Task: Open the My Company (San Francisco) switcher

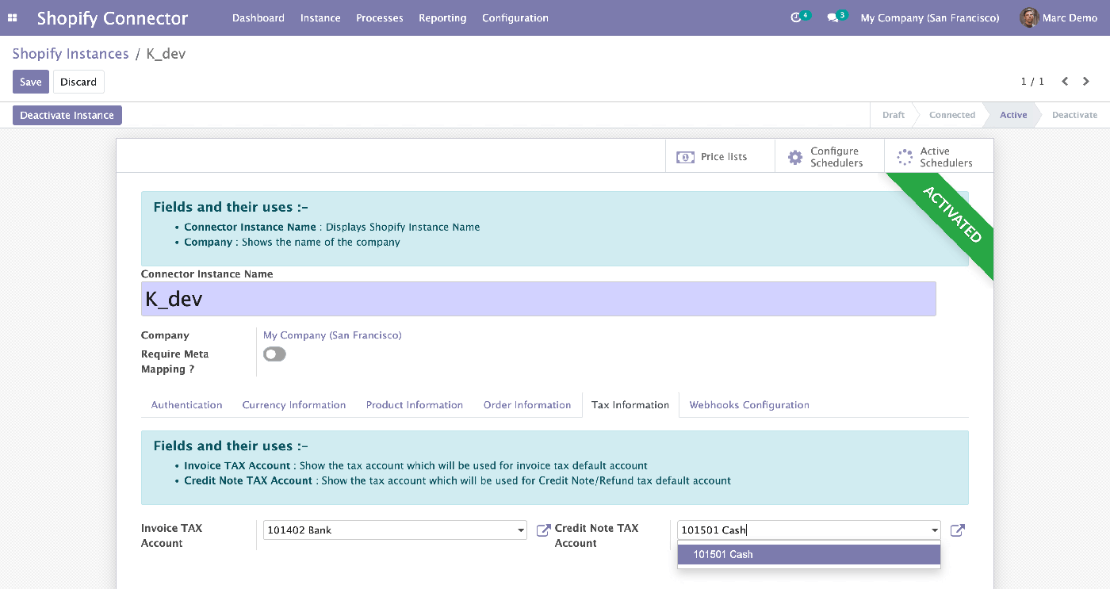Action: pyautogui.click(x=930, y=17)
